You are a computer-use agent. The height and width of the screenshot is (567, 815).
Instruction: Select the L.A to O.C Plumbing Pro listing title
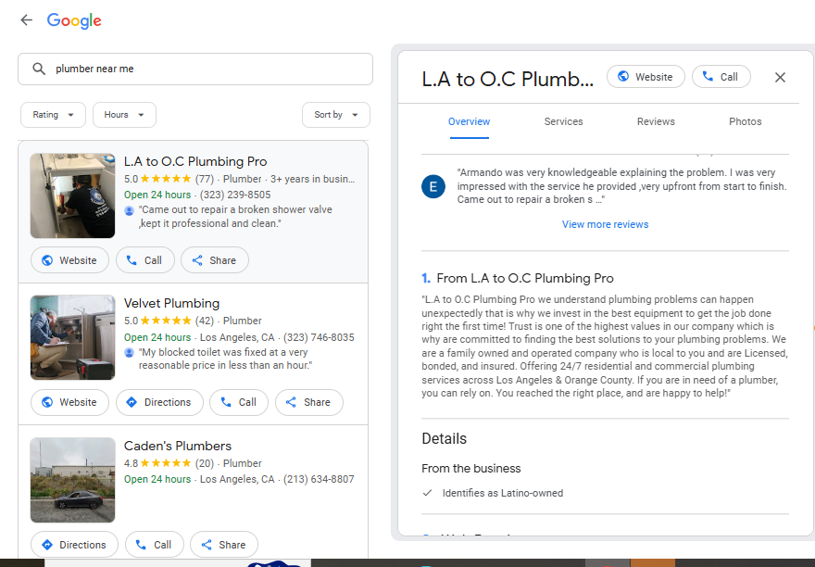pyautogui.click(x=195, y=161)
